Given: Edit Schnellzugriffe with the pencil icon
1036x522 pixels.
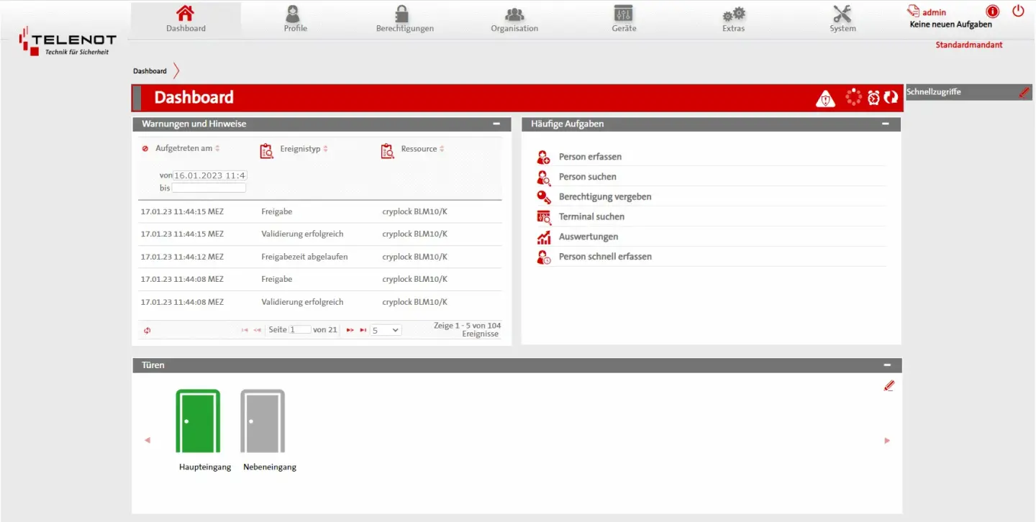Looking at the screenshot, I should pyautogui.click(x=1024, y=92).
